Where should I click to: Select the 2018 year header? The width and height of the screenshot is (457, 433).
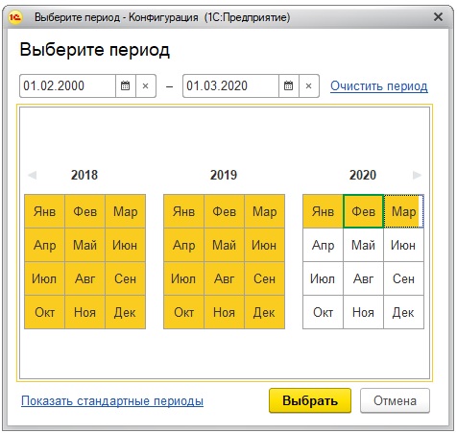(x=84, y=175)
